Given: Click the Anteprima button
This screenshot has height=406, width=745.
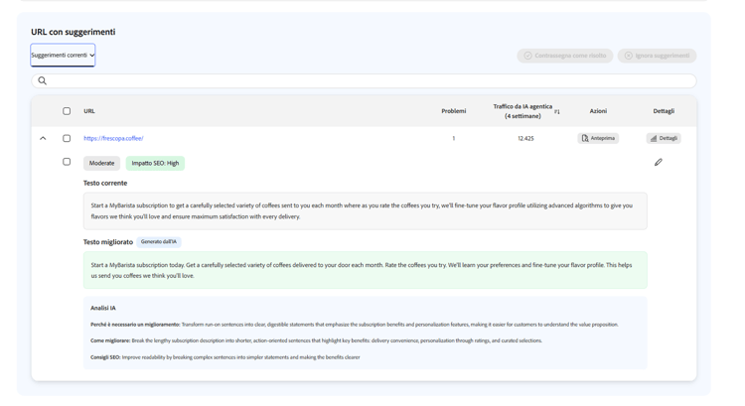Looking at the screenshot, I should [x=598, y=138].
